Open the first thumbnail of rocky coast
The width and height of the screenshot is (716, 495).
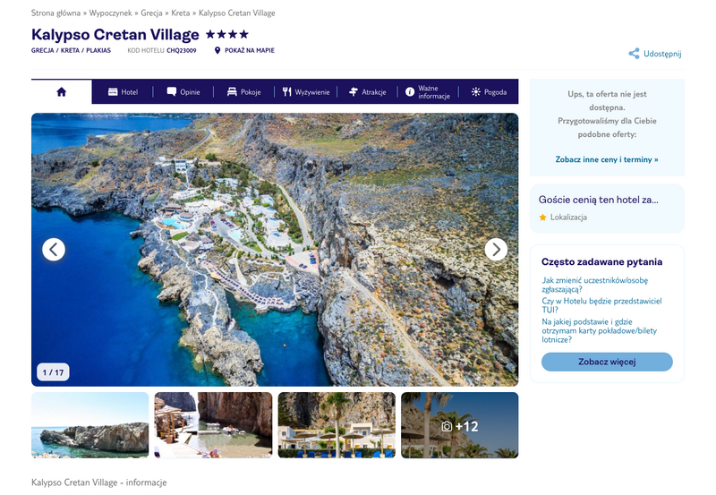(90, 425)
